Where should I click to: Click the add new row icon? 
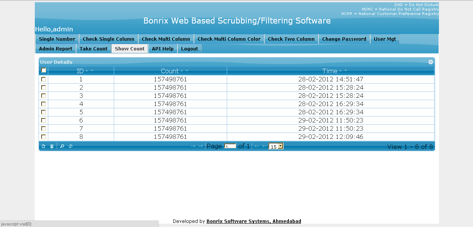(43, 146)
